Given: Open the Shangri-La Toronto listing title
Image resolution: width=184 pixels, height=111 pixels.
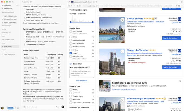Looking at the screenshot, I should point(137,50).
